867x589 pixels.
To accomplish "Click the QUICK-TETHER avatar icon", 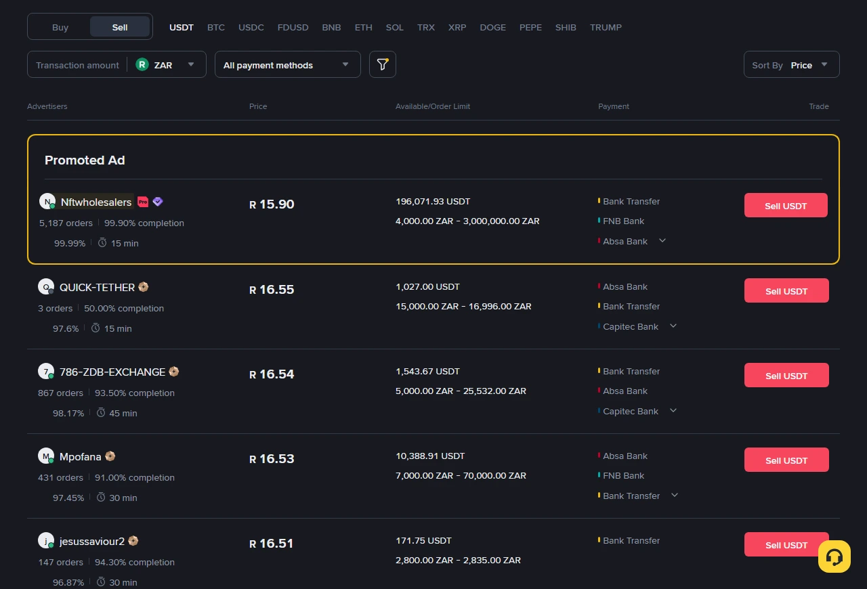I will coord(45,286).
